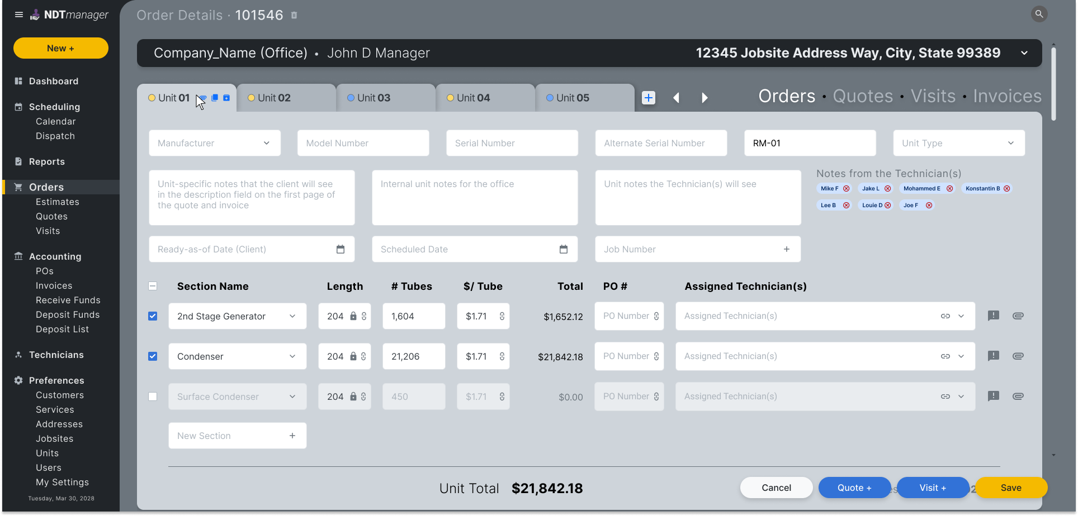
Task: Click the attachment paperclip for 2nd Stage Generator
Action: coord(1018,316)
